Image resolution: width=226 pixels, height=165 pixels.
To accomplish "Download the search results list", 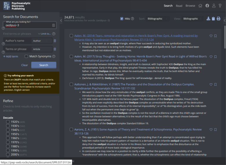I will point(208,19).
